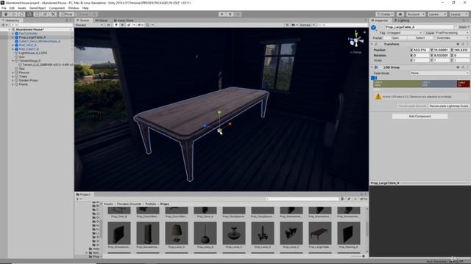471x264 pixels.
Task: Open the Account dropdown
Action: pyautogui.click(x=415, y=14)
